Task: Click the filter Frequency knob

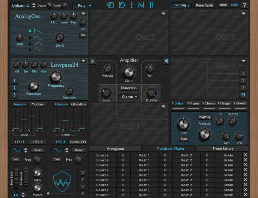Action: tap(56, 77)
